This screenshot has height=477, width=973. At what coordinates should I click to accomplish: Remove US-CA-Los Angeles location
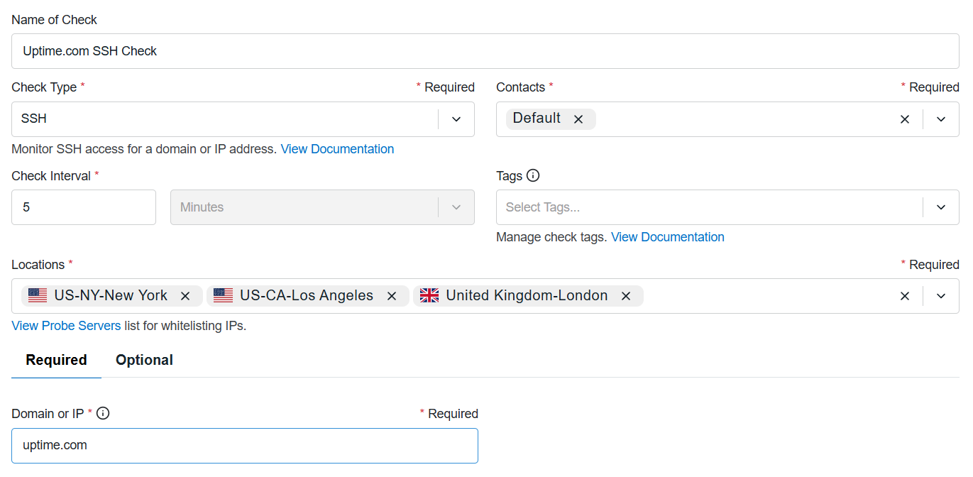coord(392,296)
